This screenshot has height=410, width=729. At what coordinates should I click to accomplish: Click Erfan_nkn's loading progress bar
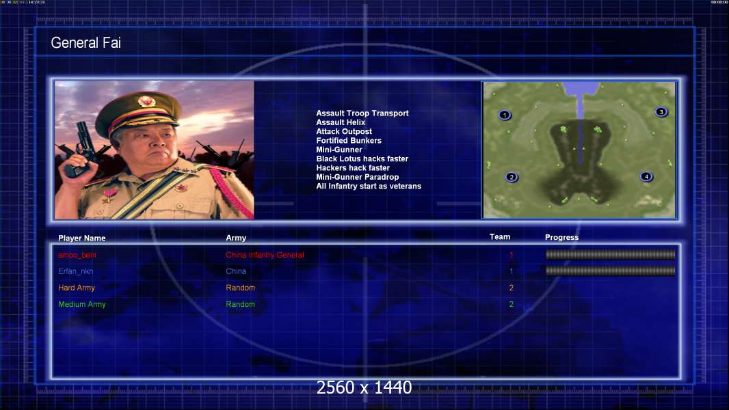pyautogui.click(x=611, y=271)
